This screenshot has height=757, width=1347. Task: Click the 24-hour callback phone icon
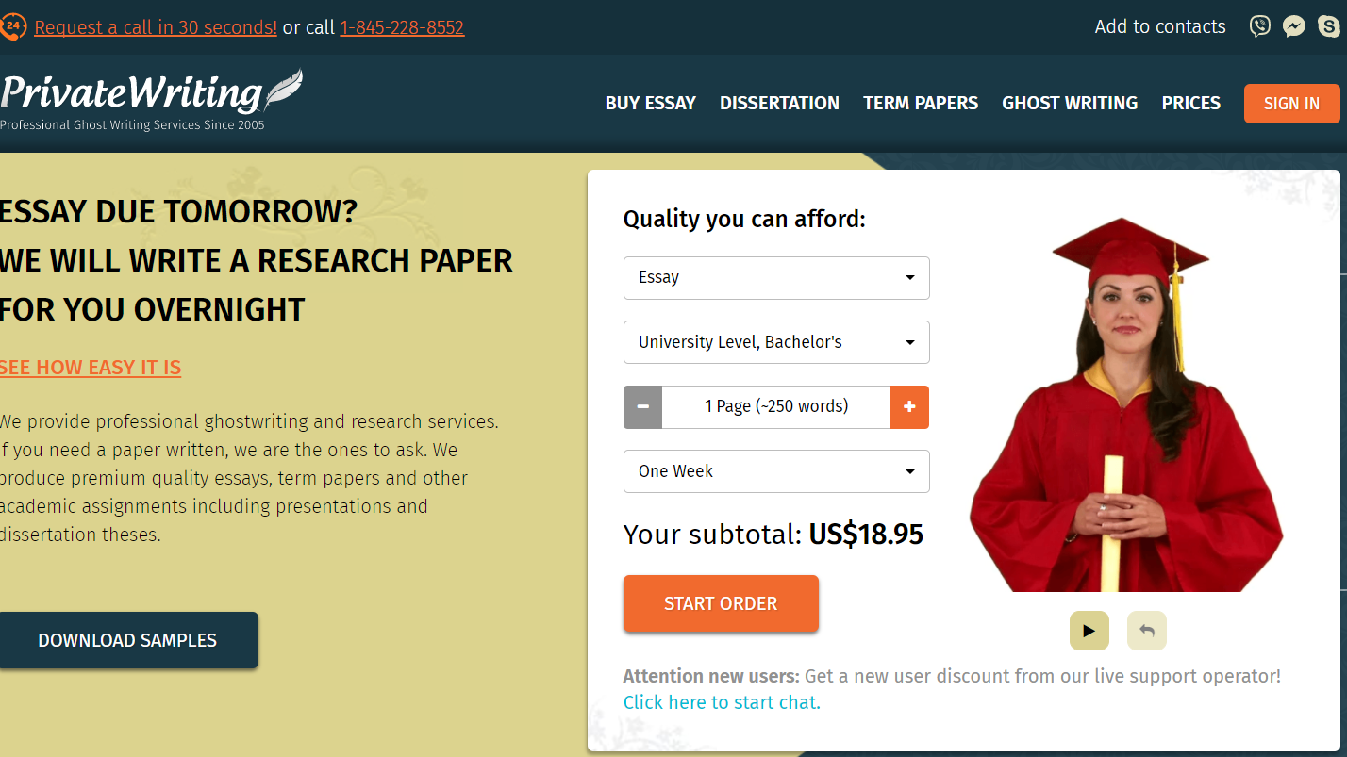tap(12, 27)
